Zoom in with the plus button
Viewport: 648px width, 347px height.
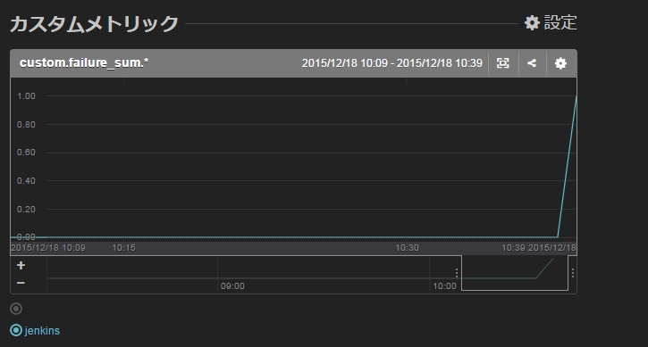(x=21, y=265)
